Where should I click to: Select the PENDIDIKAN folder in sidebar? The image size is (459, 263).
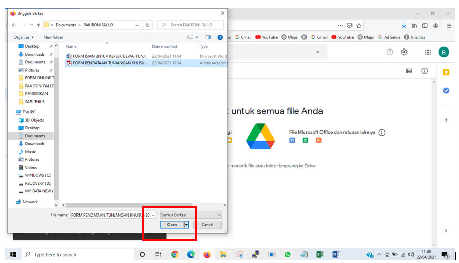coord(36,94)
